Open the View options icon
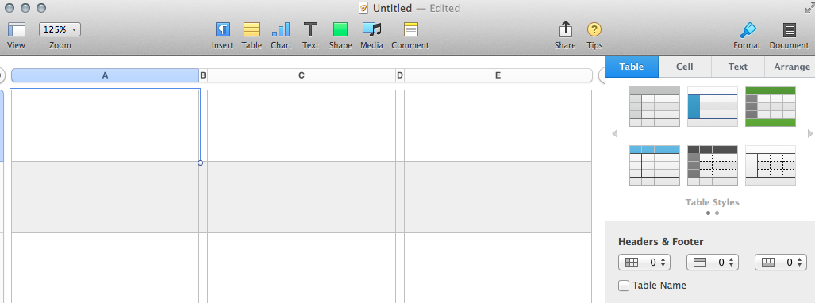 click(x=17, y=29)
